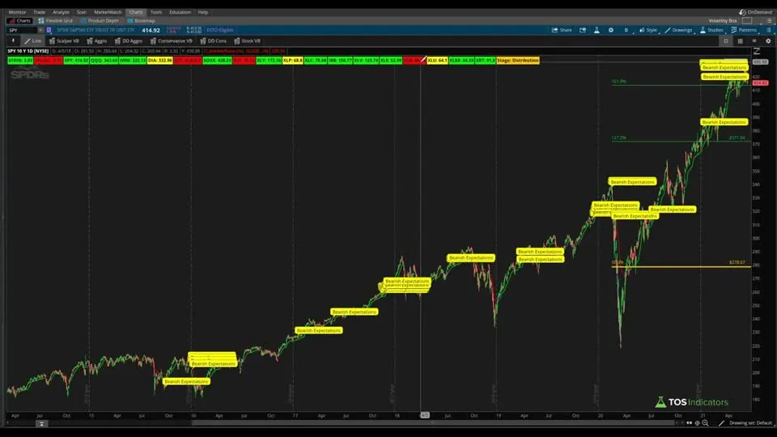
Task: Select the Line drawing tool
Action: tap(33, 41)
